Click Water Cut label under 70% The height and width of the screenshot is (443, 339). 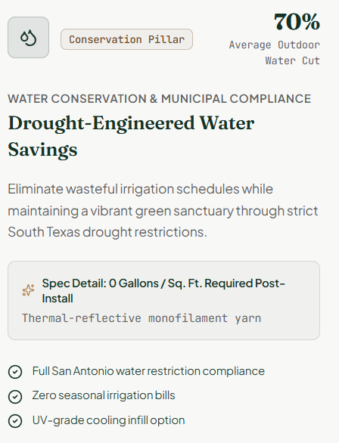(x=292, y=60)
